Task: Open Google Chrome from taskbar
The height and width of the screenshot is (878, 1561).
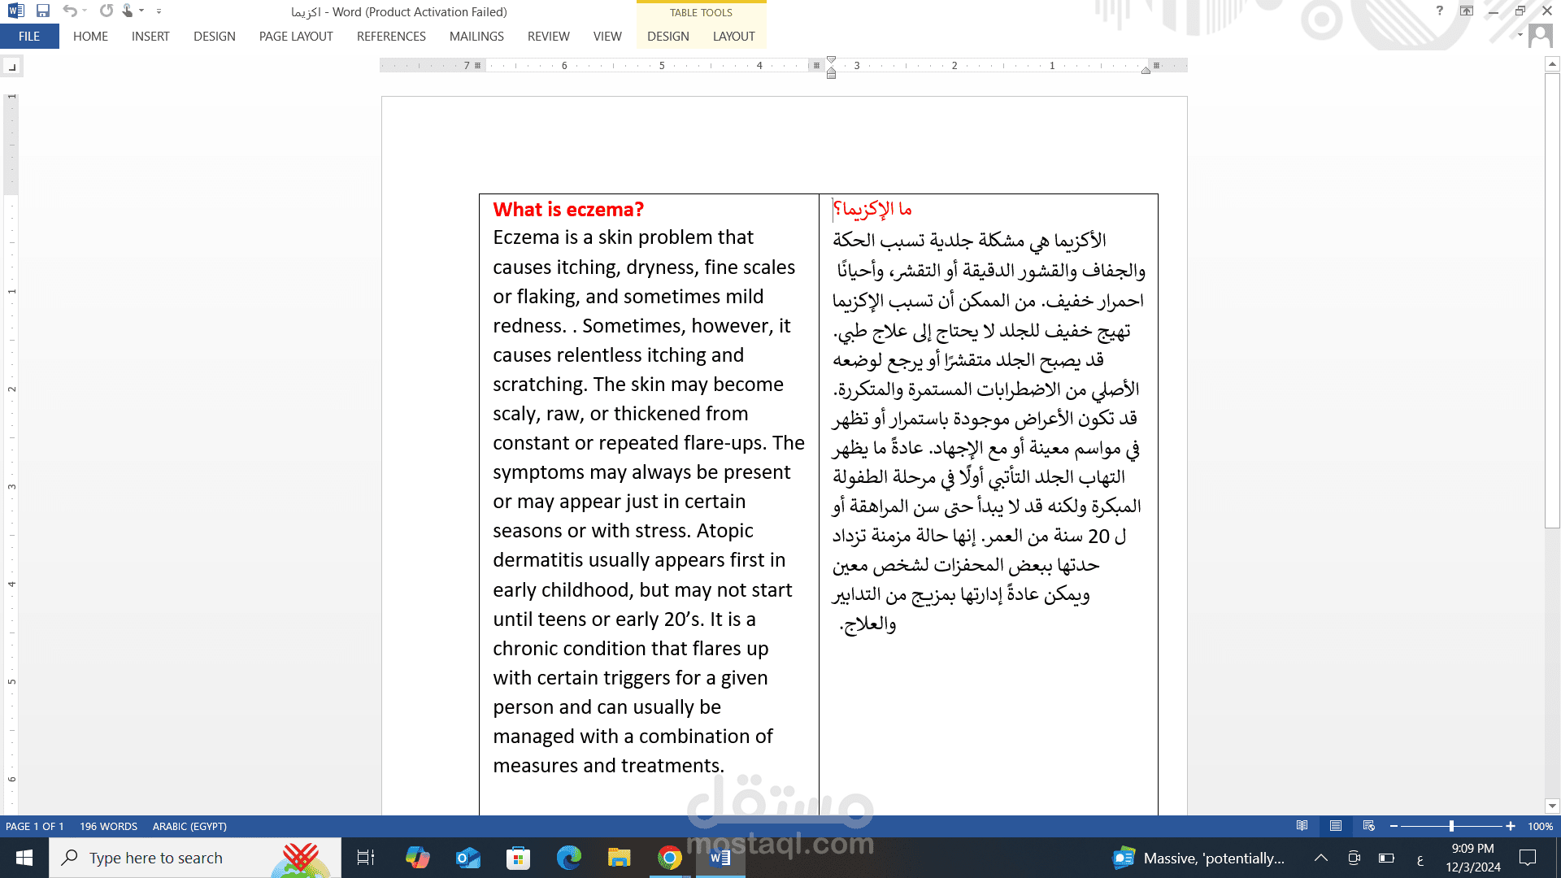Action: (x=670, y=858)
